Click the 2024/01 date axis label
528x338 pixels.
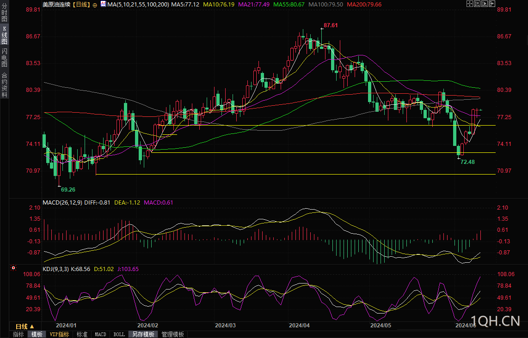[66, 325]
